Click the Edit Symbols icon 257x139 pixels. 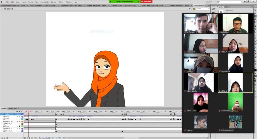[194, 9]
